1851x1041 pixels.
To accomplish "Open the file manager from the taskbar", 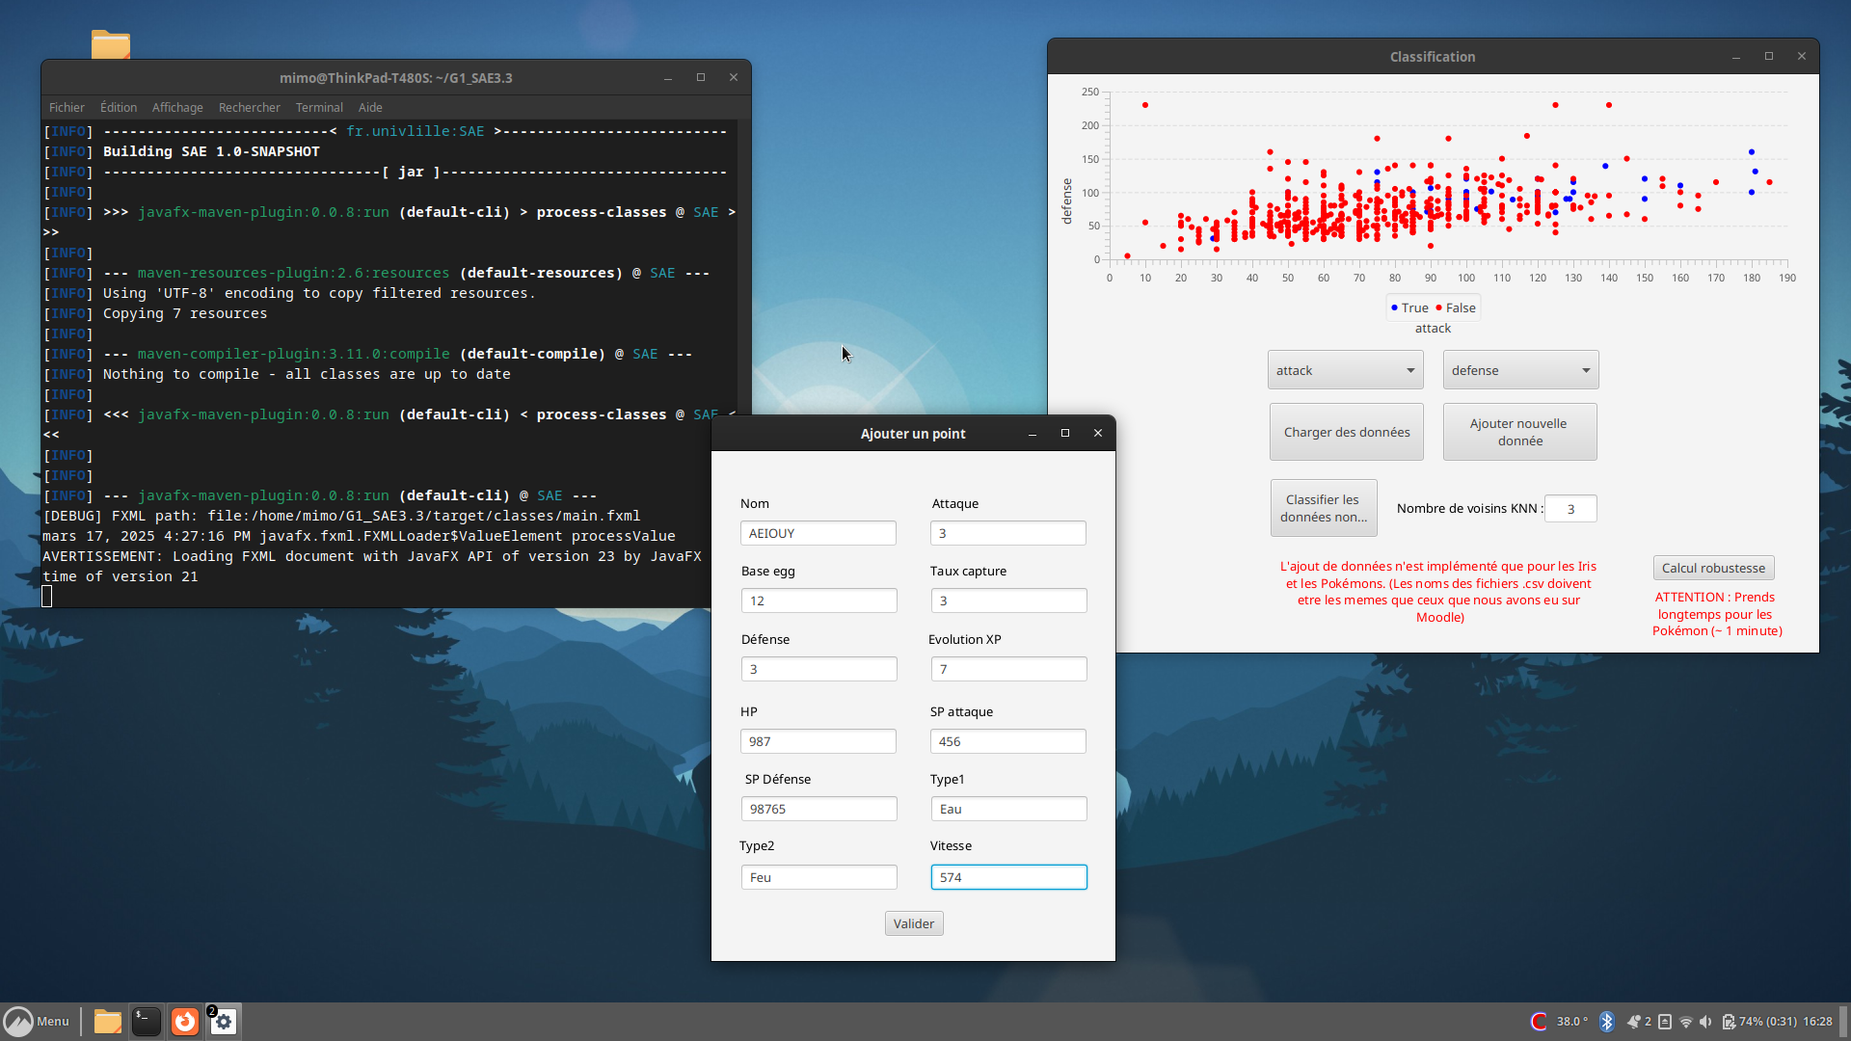I will point(107,1022).
